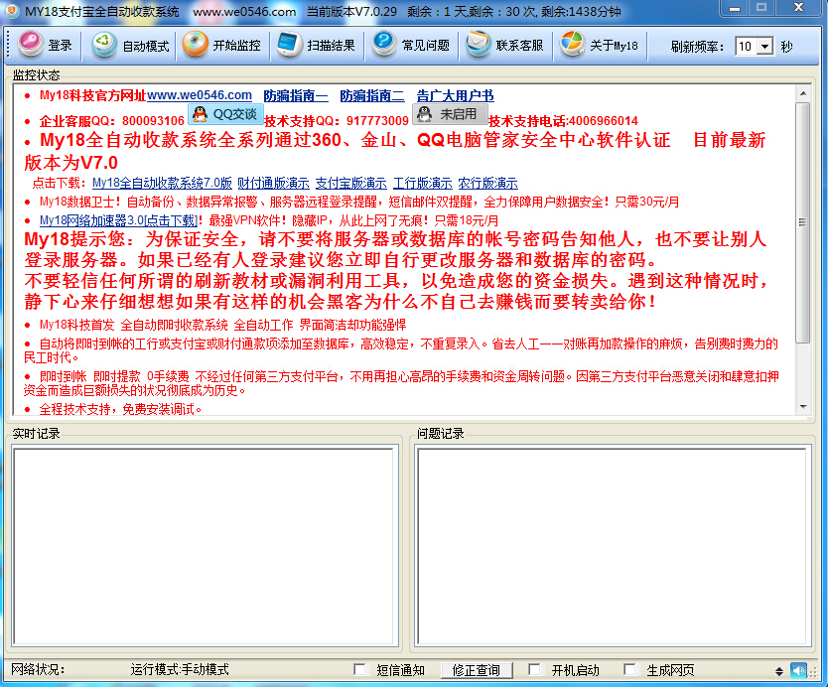
Task: Tick the 开机启动 checkbox
Action: pyautogui.click(x=534, y=669)
